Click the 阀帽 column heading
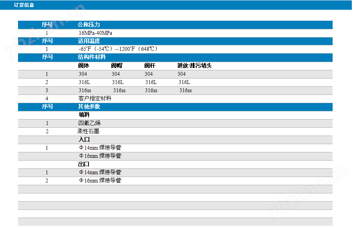This screenshot has height=227, width=353. click(116, 66)
